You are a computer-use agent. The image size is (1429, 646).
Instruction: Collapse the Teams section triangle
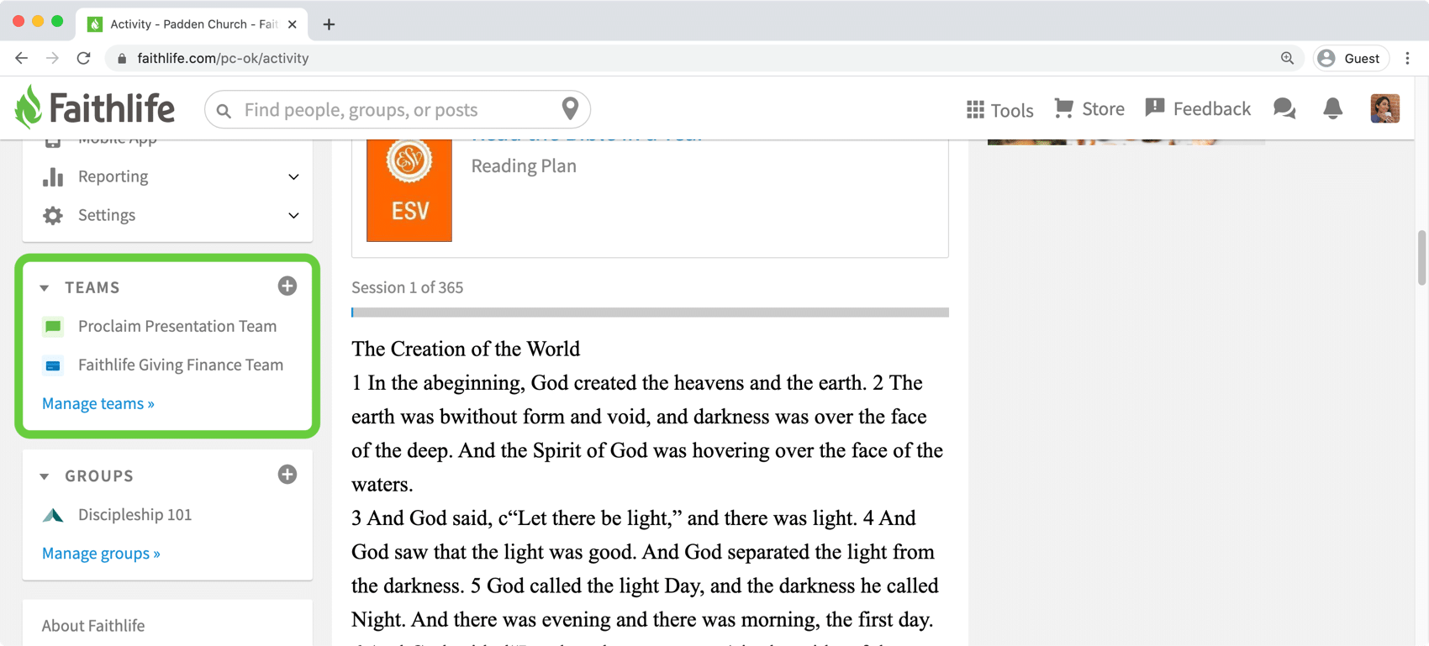45,288
